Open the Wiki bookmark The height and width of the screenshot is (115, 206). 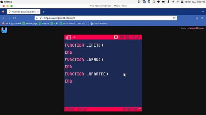(x=54, y=23)
